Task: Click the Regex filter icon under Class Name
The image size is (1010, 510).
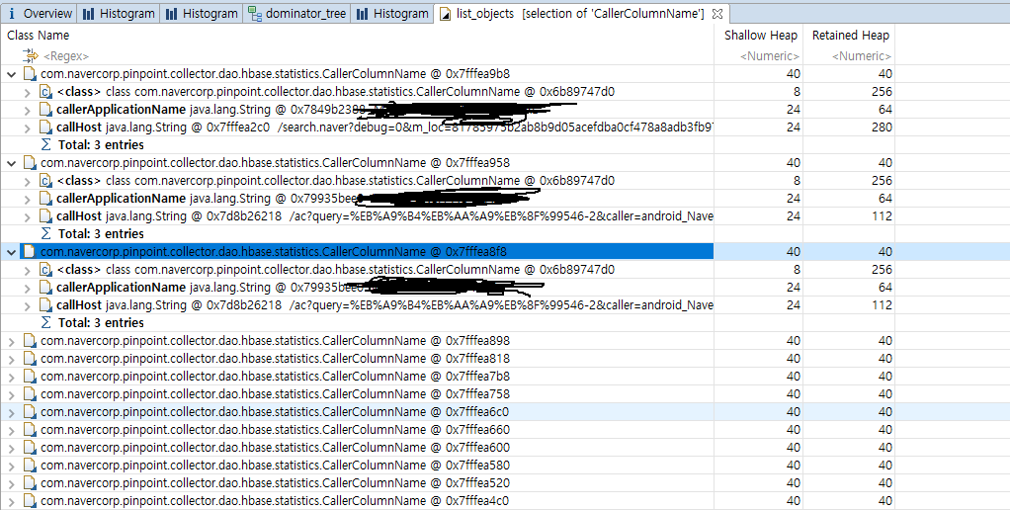Action: pos(30,56)
